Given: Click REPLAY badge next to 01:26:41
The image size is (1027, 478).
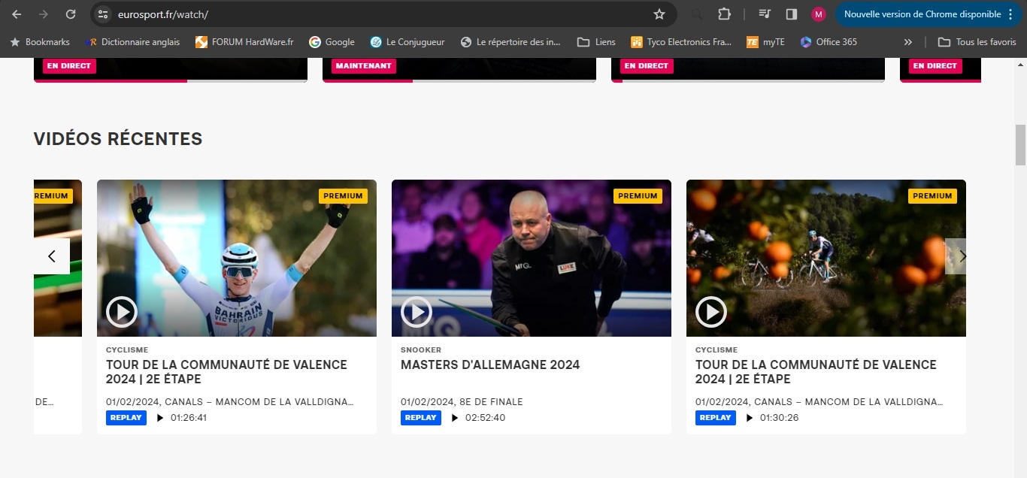Looking at the screenshot, I should pos(126,418).
